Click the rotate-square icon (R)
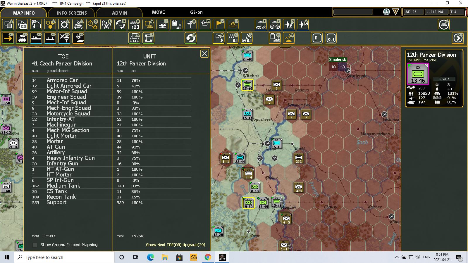Viewport: 468px width, 263px height. click(x=121, y=25)
